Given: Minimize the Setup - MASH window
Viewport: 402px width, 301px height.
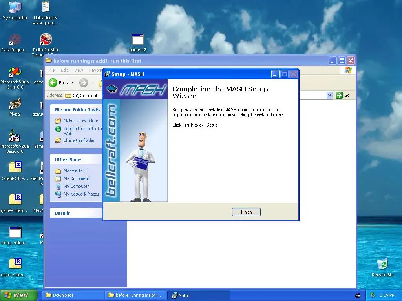Looking at the screenshot, I should click(275, 74).
